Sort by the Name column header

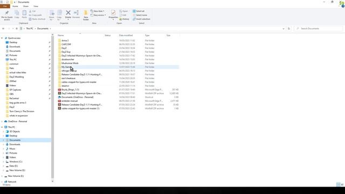61,36
